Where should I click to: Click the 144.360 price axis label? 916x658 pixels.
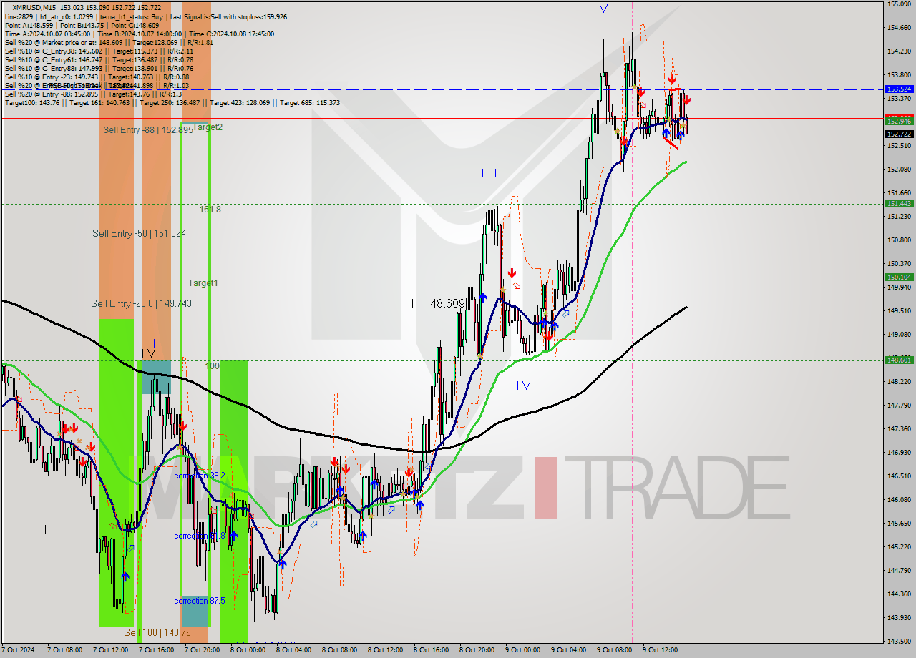899,594
